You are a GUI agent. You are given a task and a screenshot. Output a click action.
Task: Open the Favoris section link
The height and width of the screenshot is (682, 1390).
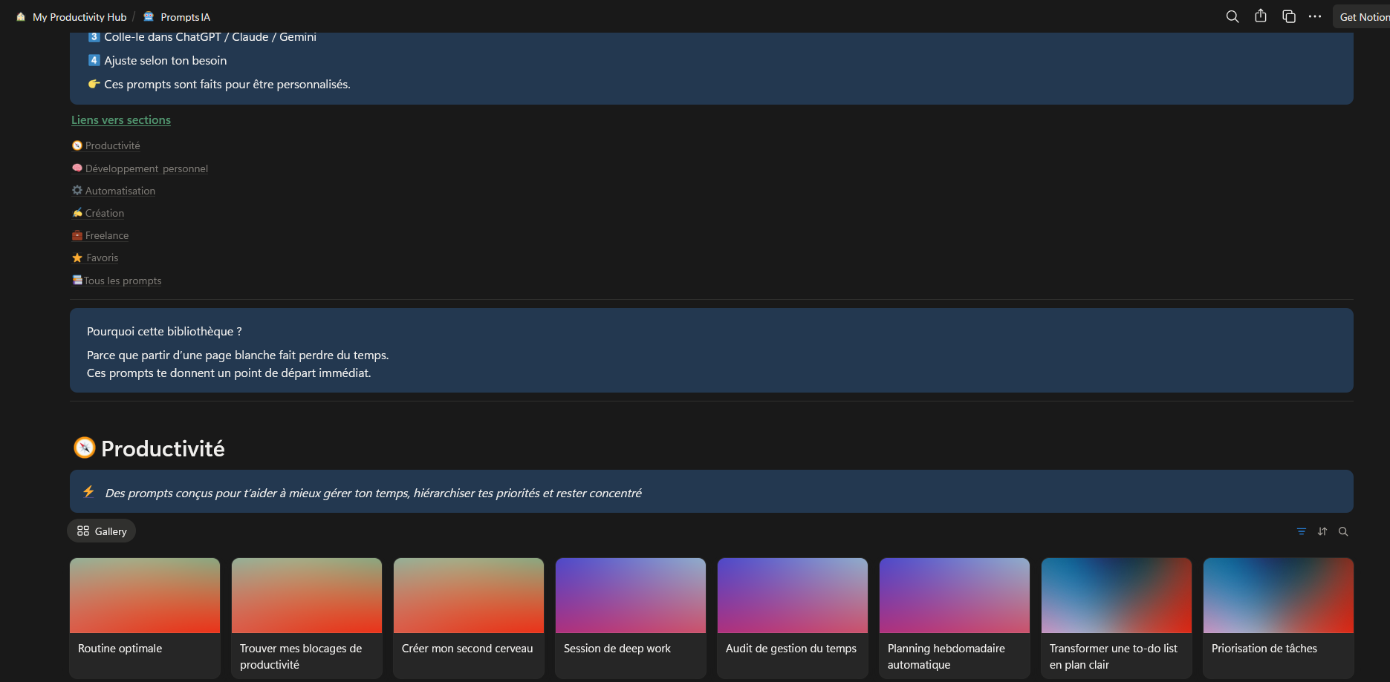tap(102, 258)
